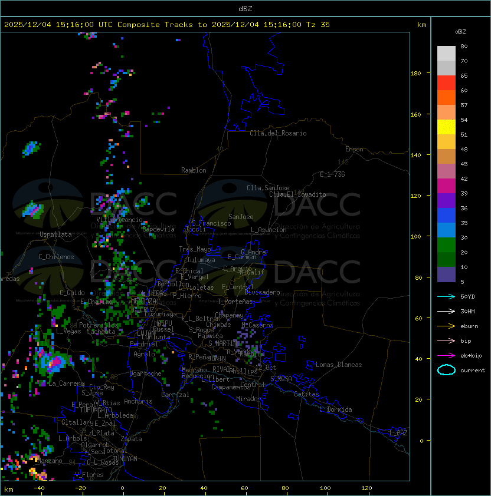Click the 'eburn' legend label

click(x=469, y=326)
